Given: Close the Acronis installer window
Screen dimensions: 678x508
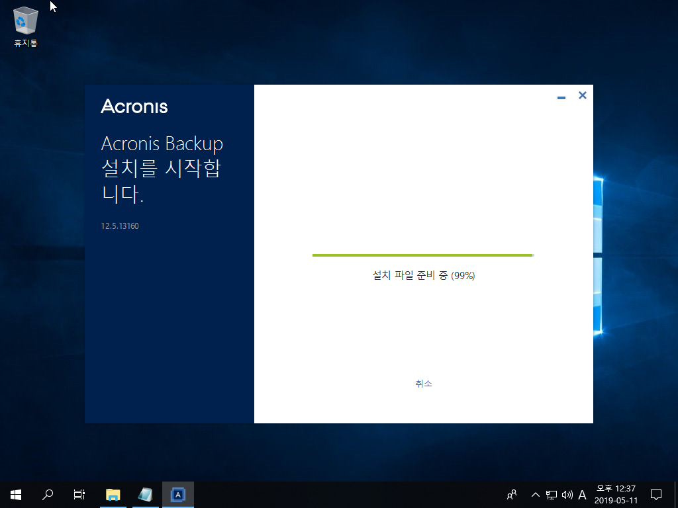Looking at the screenshot, I should point(583,95).
